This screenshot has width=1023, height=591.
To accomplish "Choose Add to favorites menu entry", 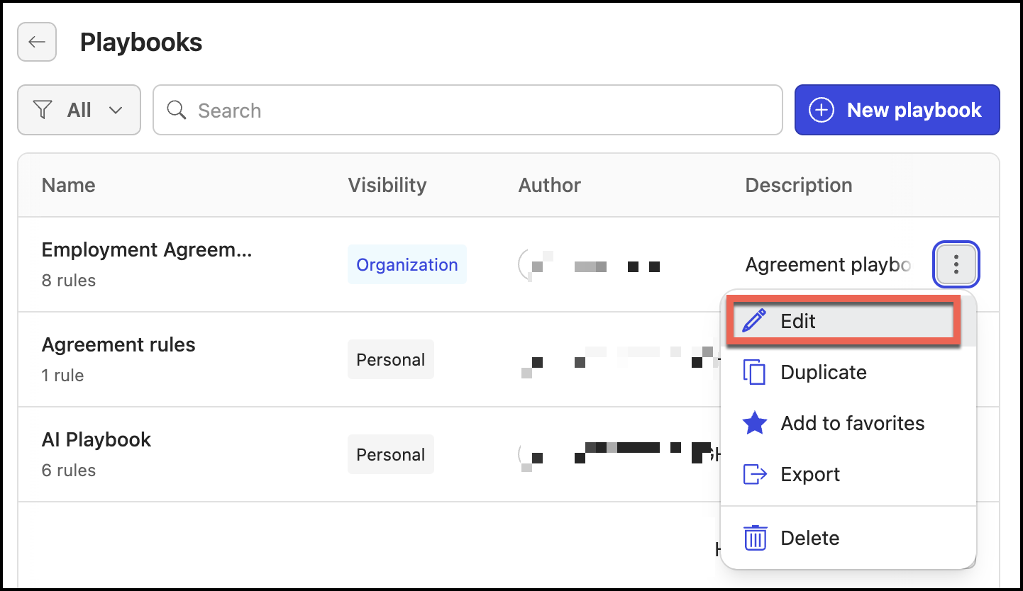I will pos(848,423).
